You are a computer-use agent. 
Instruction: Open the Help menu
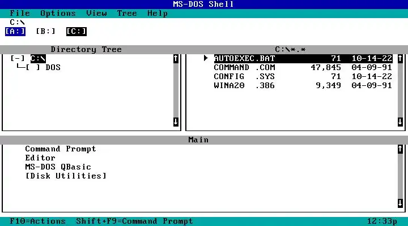pyautogui.click(x=158, y=13)
